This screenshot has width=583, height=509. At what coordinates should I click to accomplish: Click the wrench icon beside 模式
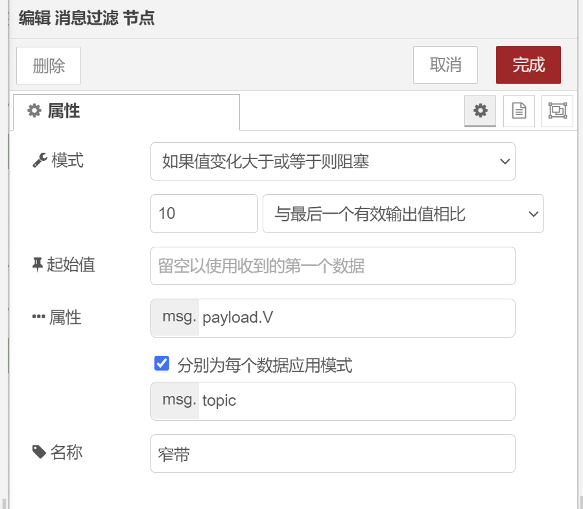pos(40,160)
